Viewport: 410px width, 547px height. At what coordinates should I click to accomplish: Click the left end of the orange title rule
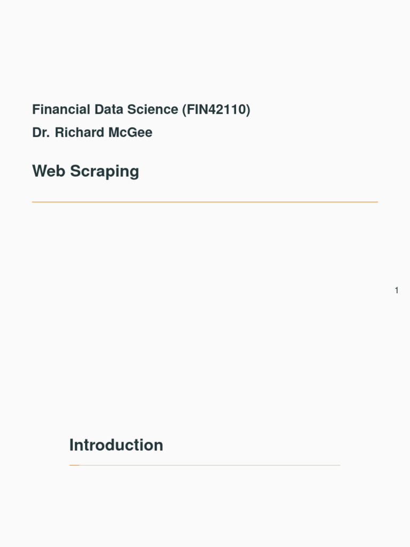[34, 202]
